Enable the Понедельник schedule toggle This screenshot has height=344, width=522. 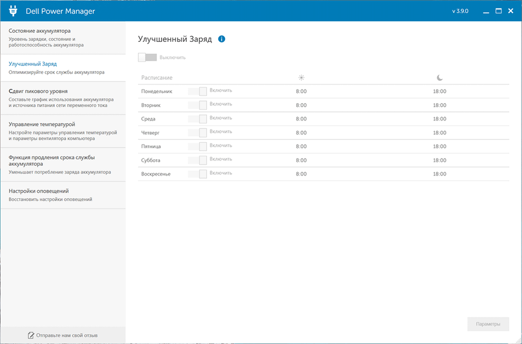pyautogui.click(x=198, y=91)
